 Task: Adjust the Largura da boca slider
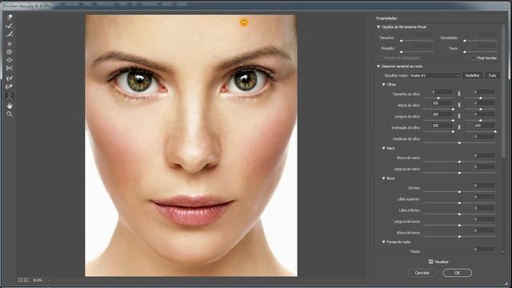(459, 226)
